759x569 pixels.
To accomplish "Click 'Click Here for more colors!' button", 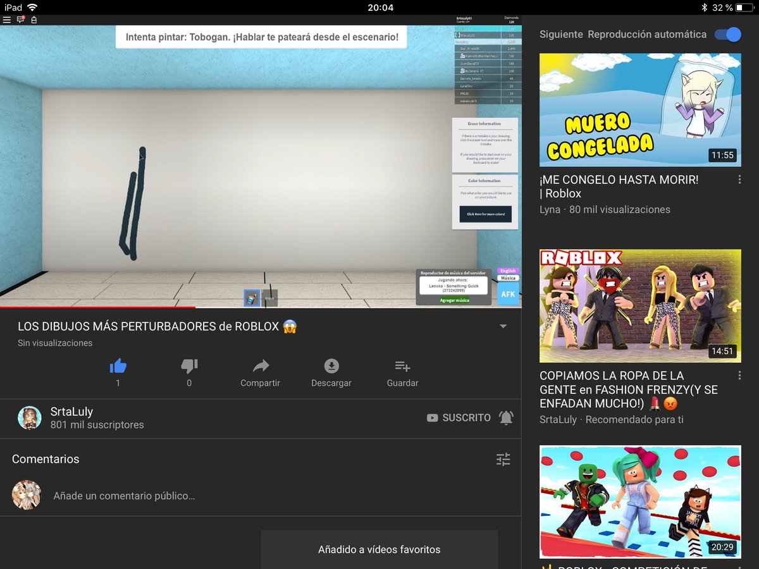I will click(486, 214).
